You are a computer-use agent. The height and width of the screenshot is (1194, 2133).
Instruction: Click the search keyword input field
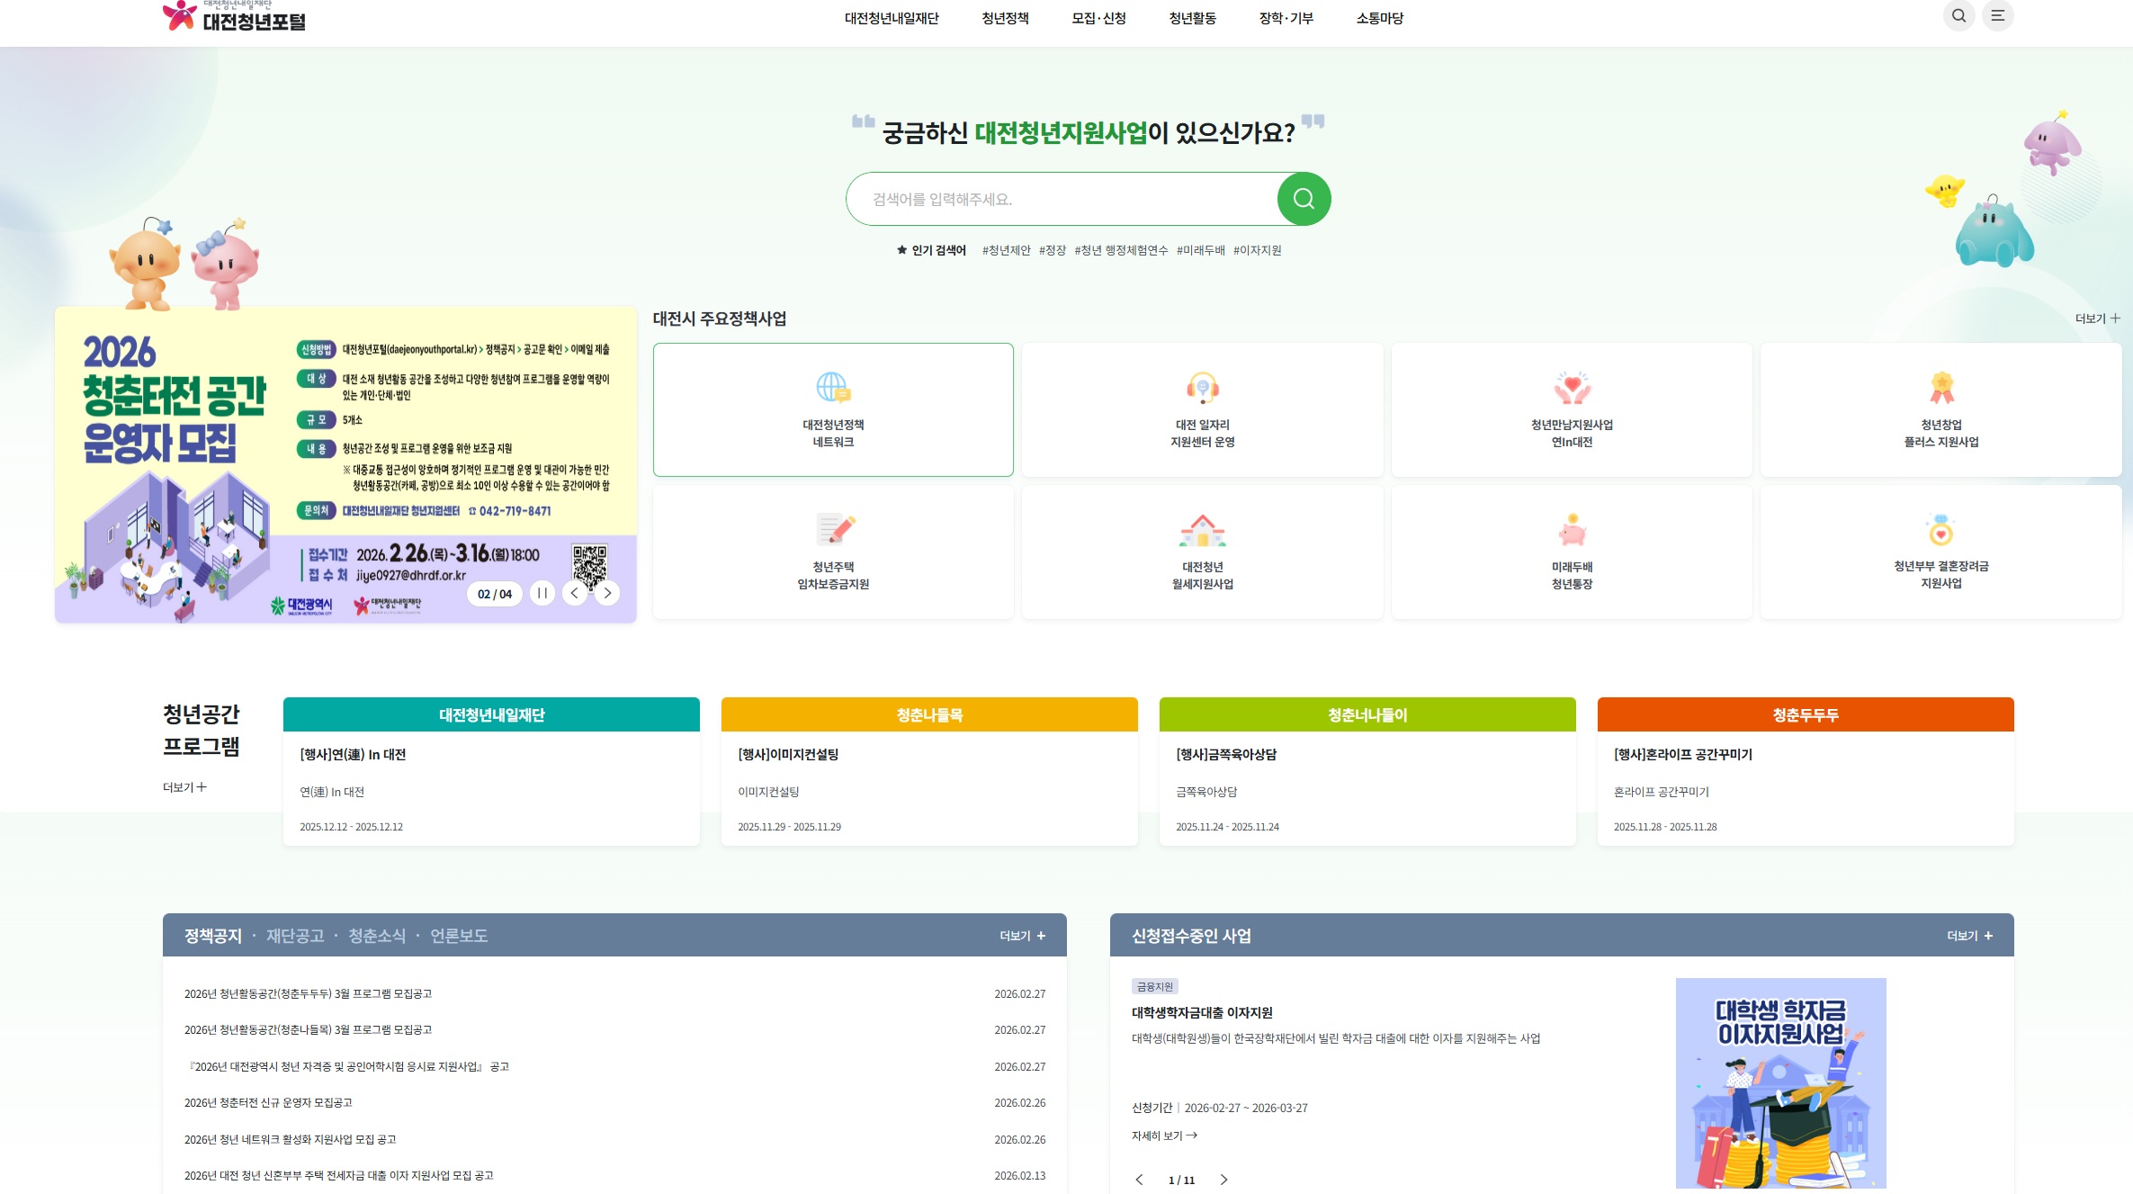click(x=1062, y=199)
